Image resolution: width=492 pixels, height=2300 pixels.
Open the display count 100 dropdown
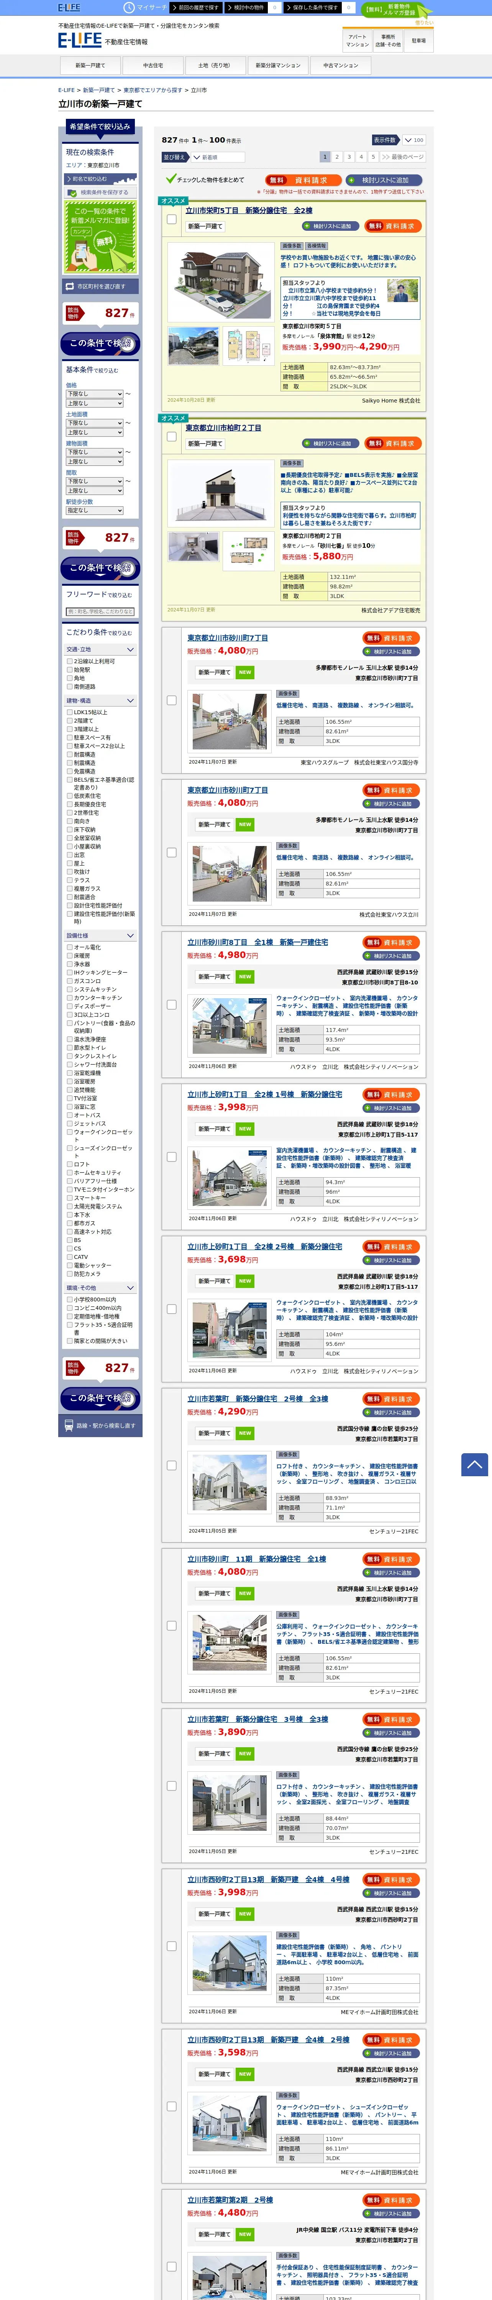click(413, 140)
